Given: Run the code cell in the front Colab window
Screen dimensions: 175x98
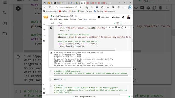Looking at the screenshot, I should pos(51,28).
